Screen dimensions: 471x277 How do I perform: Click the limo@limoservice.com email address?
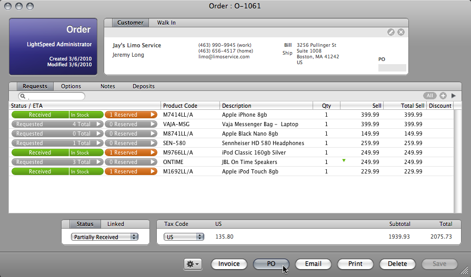pos(224,56)
